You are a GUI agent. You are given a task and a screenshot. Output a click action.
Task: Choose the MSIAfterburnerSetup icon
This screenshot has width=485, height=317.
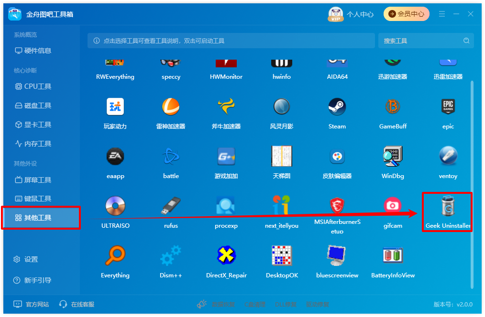point(337,206)
